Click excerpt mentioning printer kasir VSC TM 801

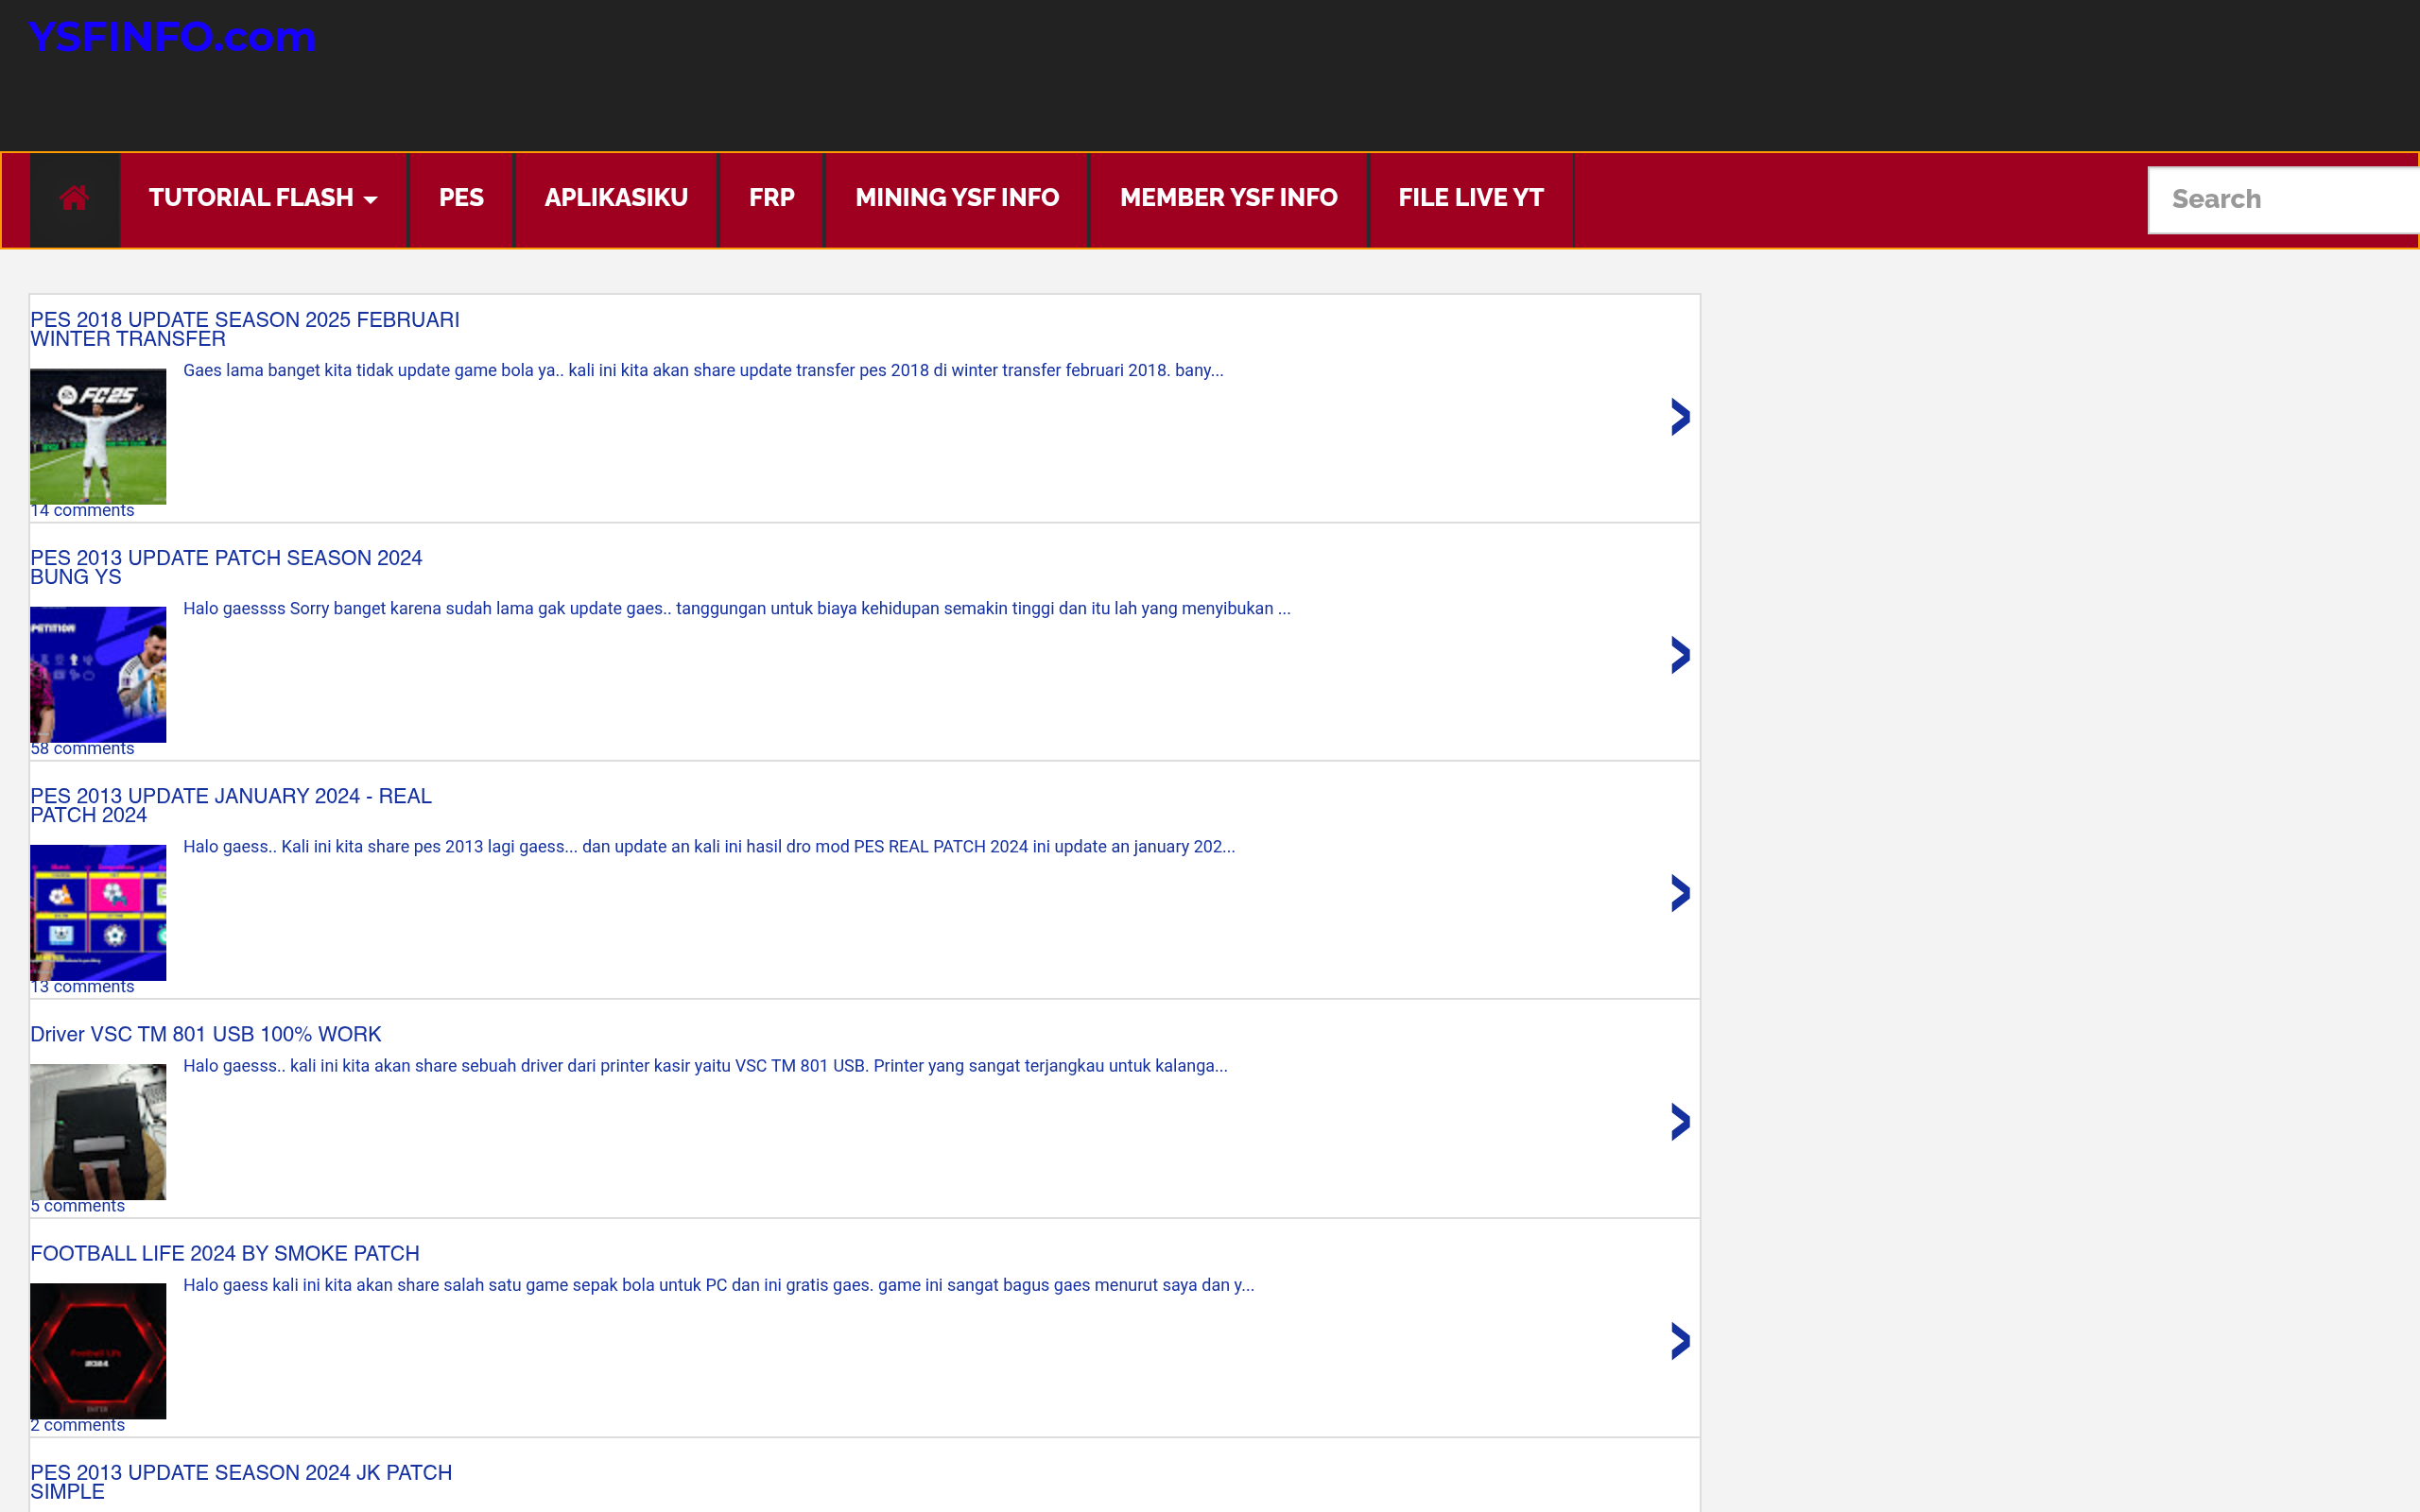705,1066
